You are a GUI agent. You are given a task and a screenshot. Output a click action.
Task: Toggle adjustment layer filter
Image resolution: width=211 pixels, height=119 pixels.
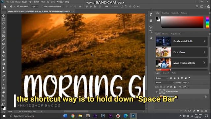coord(174,78)
